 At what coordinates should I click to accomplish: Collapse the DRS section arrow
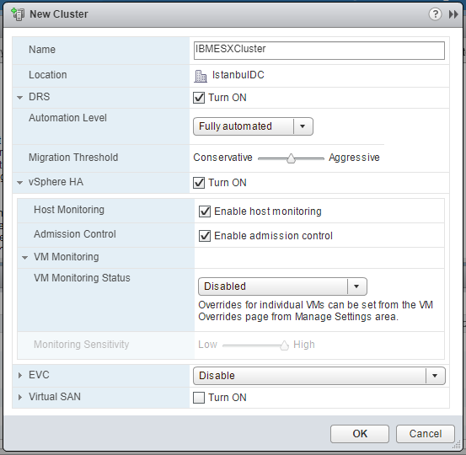[20, 98]
